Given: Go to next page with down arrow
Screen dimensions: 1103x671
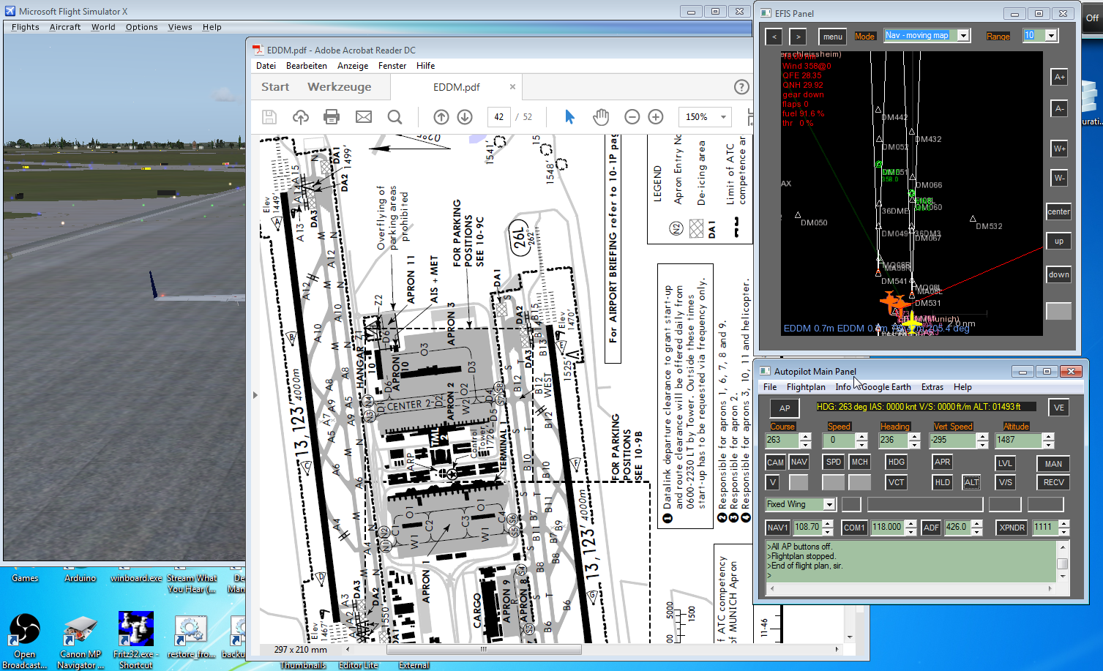Looking at the screenshot, I should 465,117.
